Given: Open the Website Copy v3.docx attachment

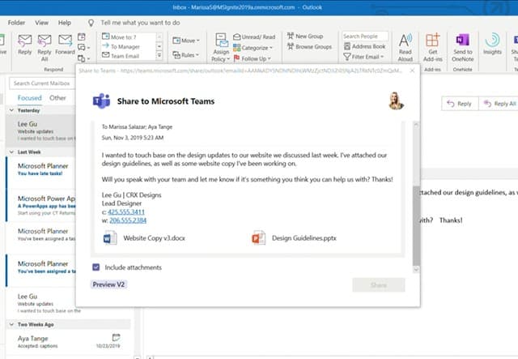Looking at the screenshot, I should [144, 238].
